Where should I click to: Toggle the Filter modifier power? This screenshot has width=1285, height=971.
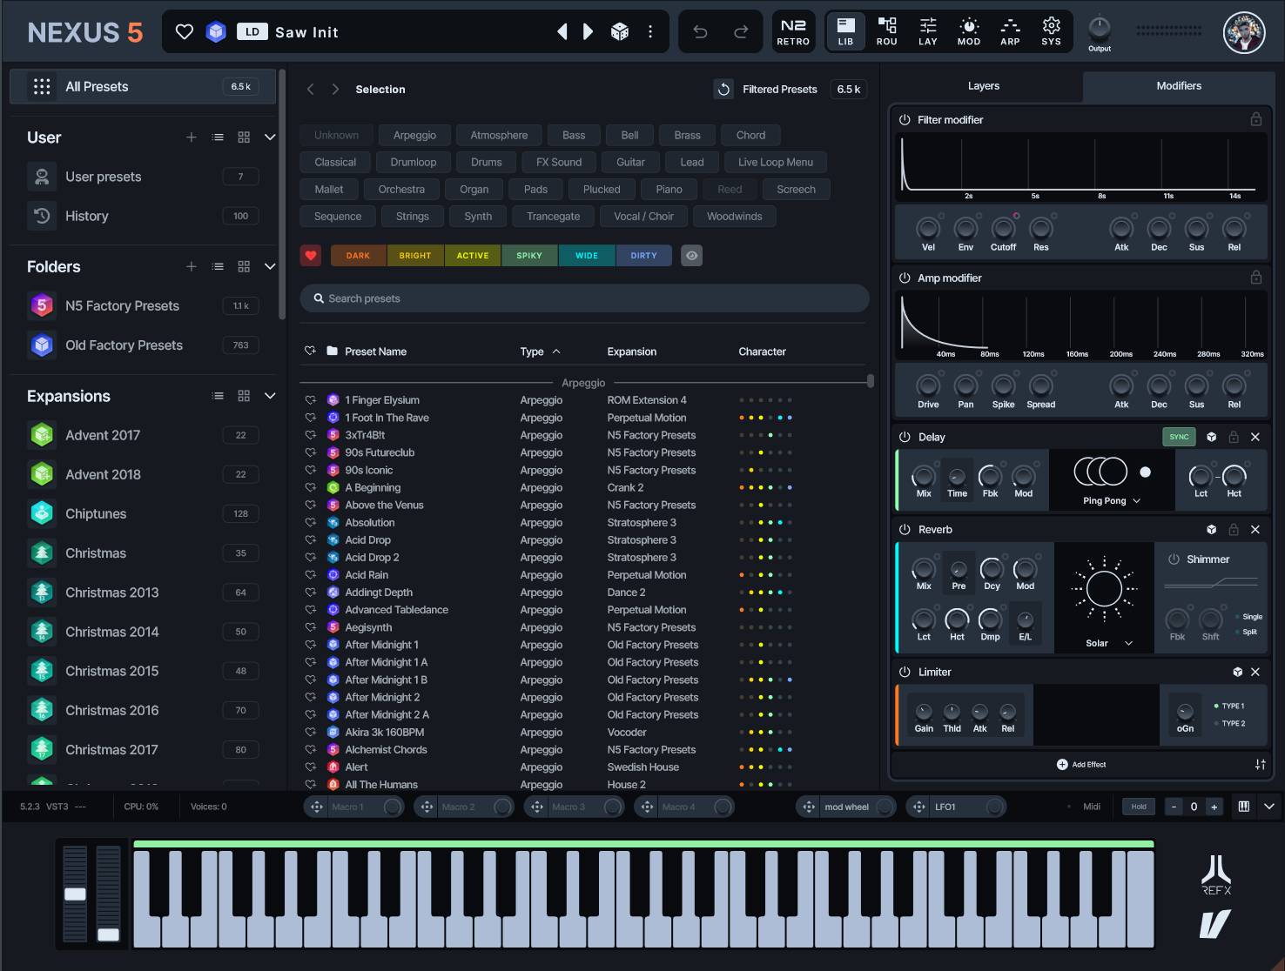[905, 120]
